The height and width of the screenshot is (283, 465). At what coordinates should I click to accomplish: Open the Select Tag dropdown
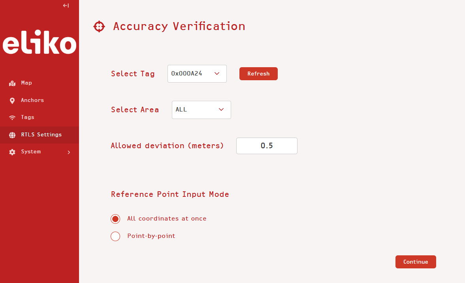click(197, 74)
